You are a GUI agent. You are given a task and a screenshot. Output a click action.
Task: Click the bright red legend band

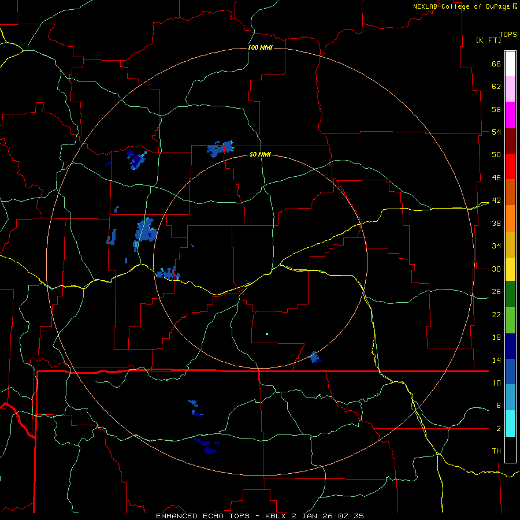(x=510, y=166)
